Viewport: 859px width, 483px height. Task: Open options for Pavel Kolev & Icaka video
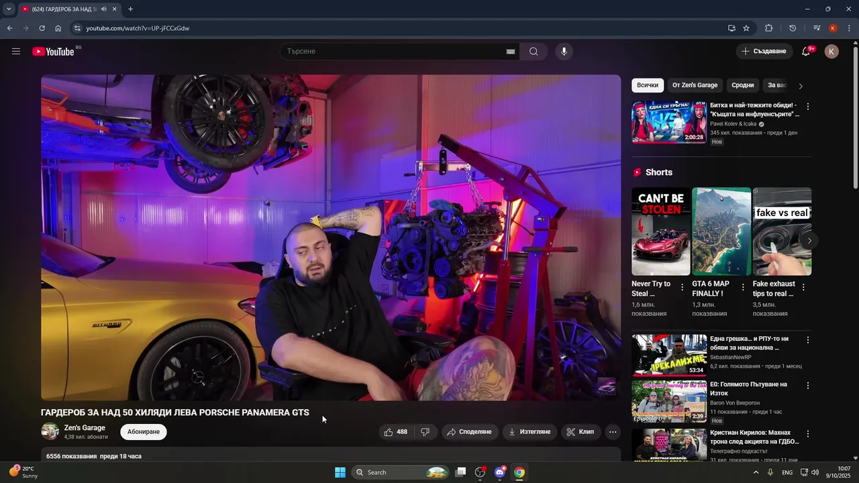(808, 107)
